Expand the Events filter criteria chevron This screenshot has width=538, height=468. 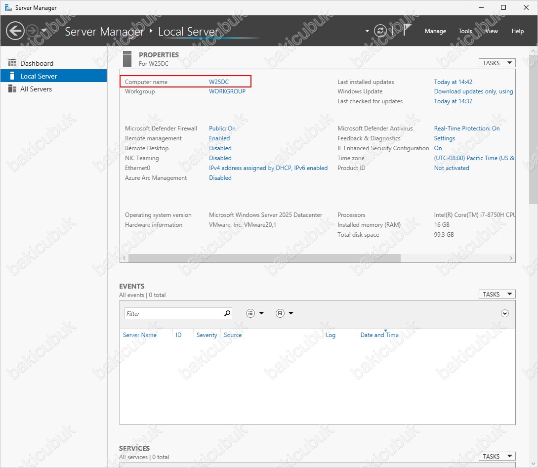pyautogui.click(x=505, y=313)
